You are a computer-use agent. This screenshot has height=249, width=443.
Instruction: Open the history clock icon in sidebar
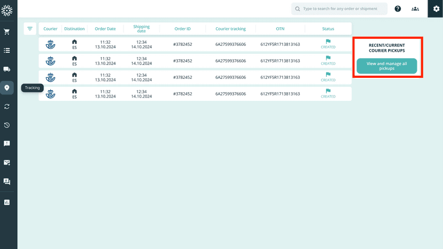(x=7, y=125)
